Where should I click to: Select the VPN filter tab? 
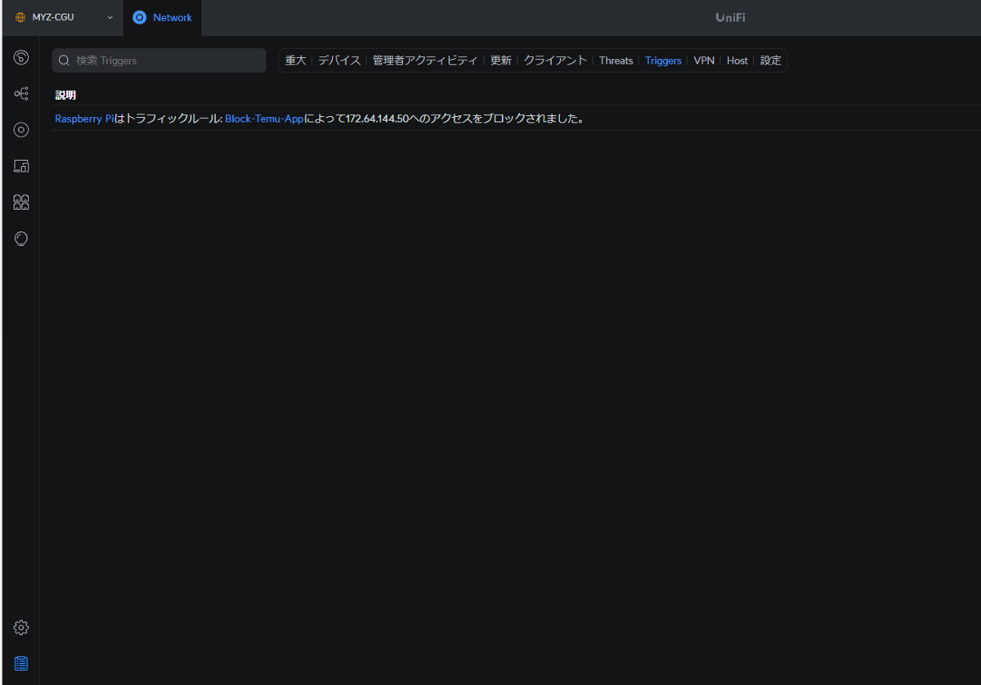coord(704,60)
